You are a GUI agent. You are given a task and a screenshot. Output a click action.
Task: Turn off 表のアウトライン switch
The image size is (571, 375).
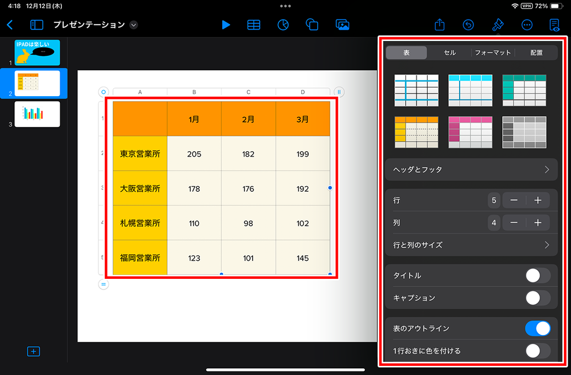coord(538,328)
